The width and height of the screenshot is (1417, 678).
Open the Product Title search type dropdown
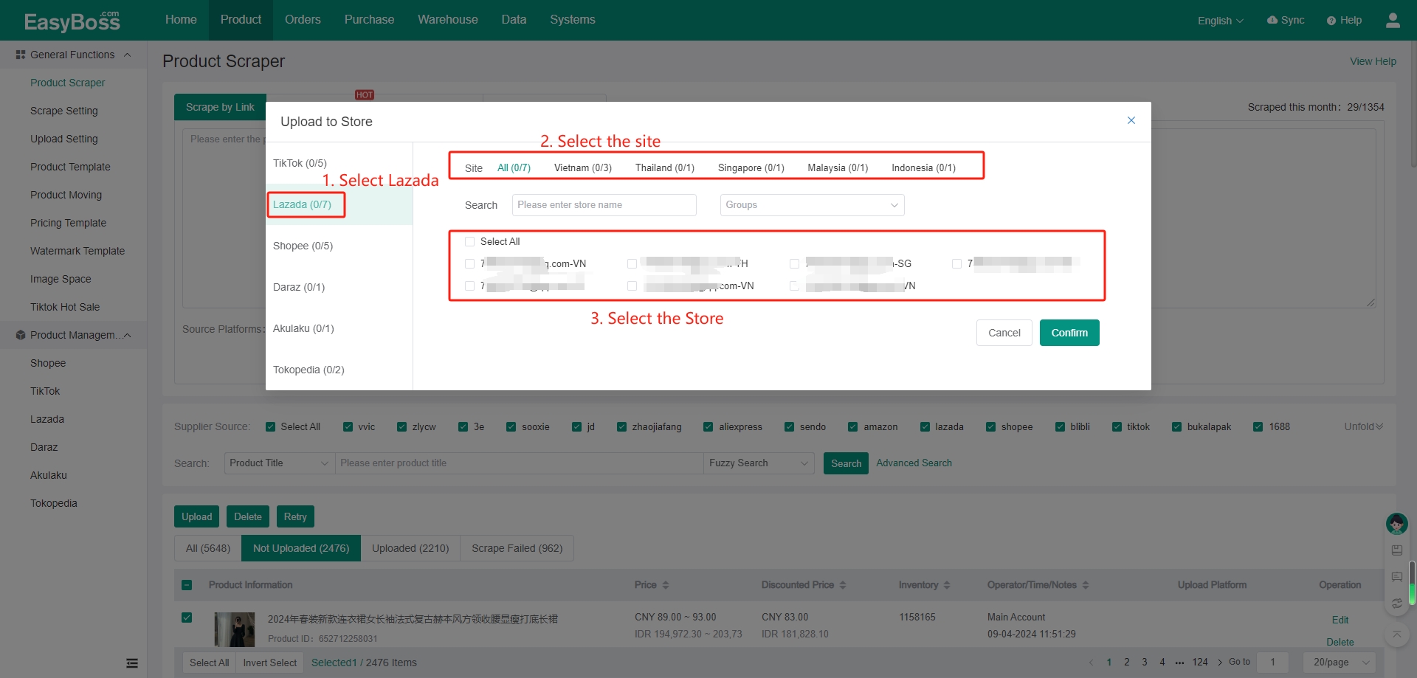[x=279, y=463]
